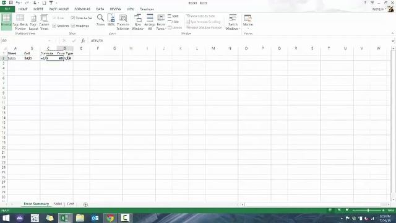Click the horizontal scrollbar
396x223 pixels.
(x=315, y=204)
